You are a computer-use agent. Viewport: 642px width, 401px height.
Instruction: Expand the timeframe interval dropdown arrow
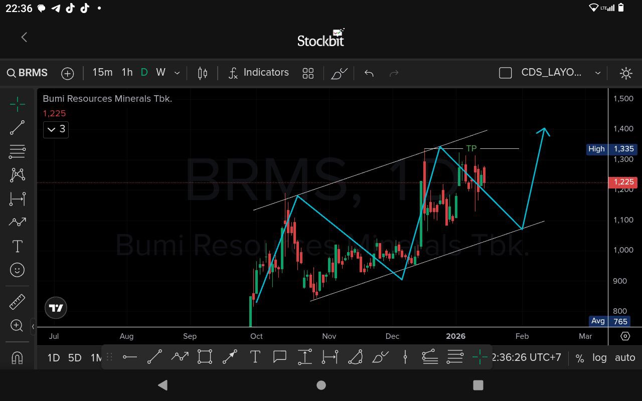point(177,73)
